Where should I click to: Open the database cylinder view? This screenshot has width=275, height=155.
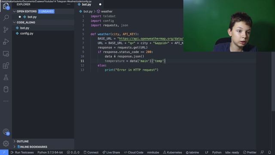6,89
